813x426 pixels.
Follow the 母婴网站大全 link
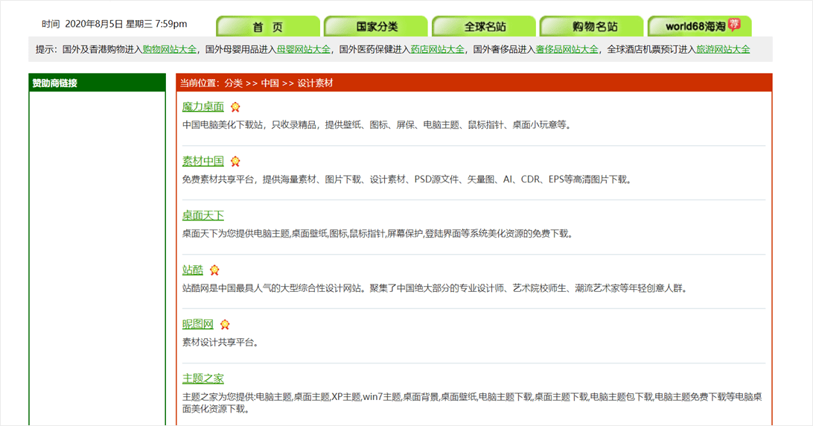303,49
